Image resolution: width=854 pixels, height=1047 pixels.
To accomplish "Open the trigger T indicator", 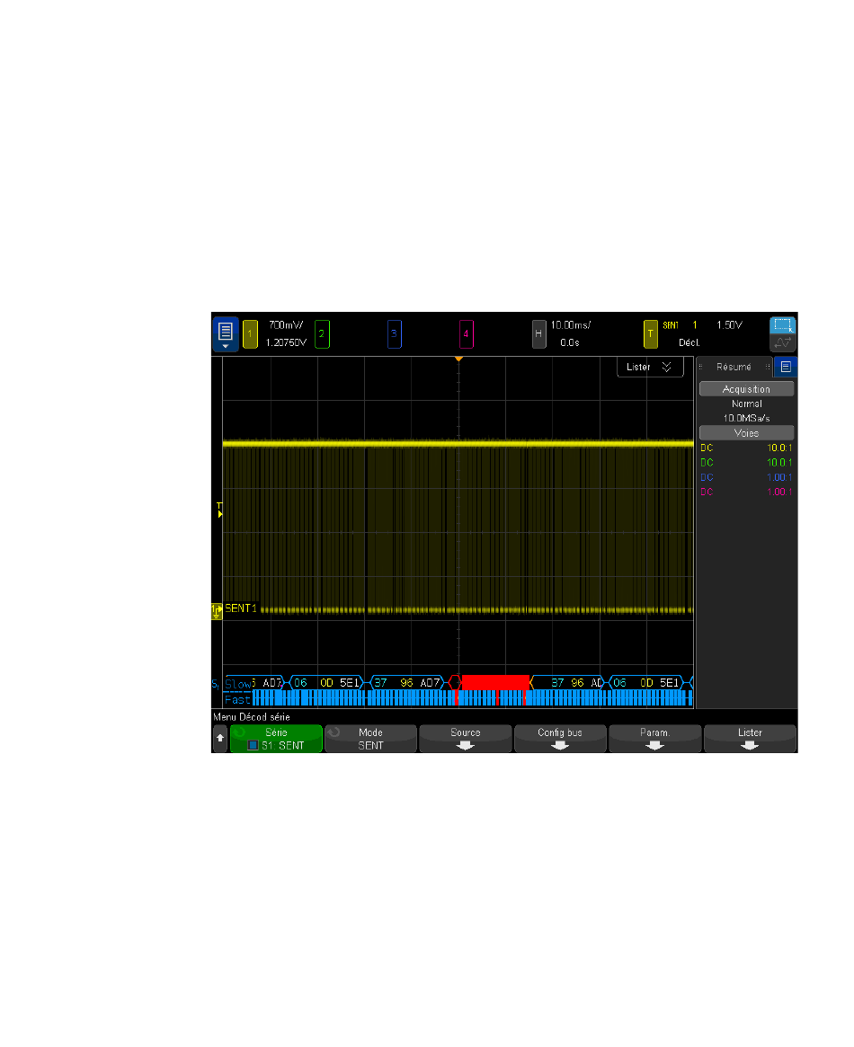I will pyautogui.click(x=650, y=333).
